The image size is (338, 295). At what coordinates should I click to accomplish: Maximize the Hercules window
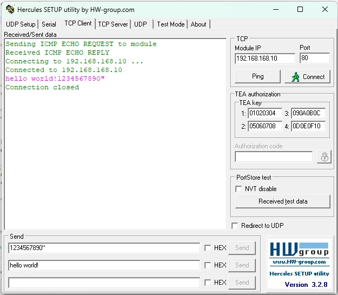coord(300,10)
